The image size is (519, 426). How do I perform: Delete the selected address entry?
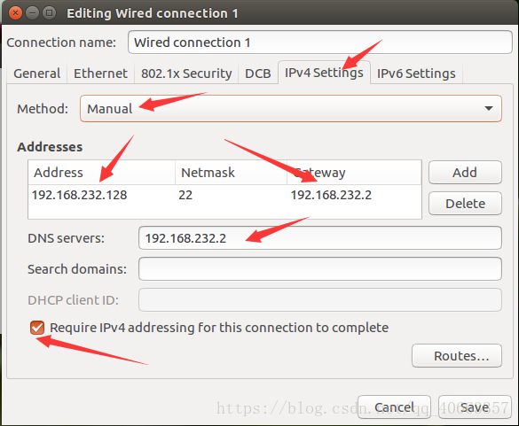click(465, 203)
